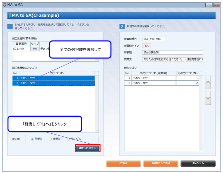Click the 新表題 field 子あり男女別

[x=172, y=52]
